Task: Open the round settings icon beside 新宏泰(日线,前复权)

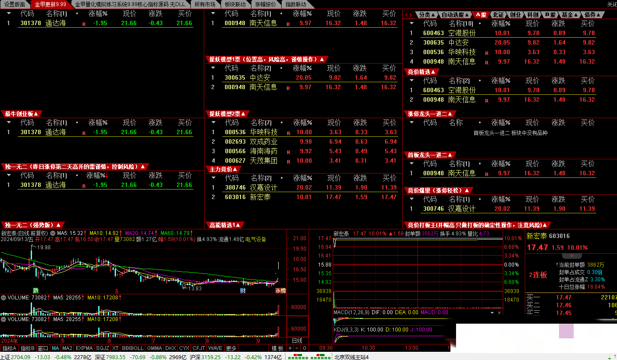Action: (x=53, y=233)
